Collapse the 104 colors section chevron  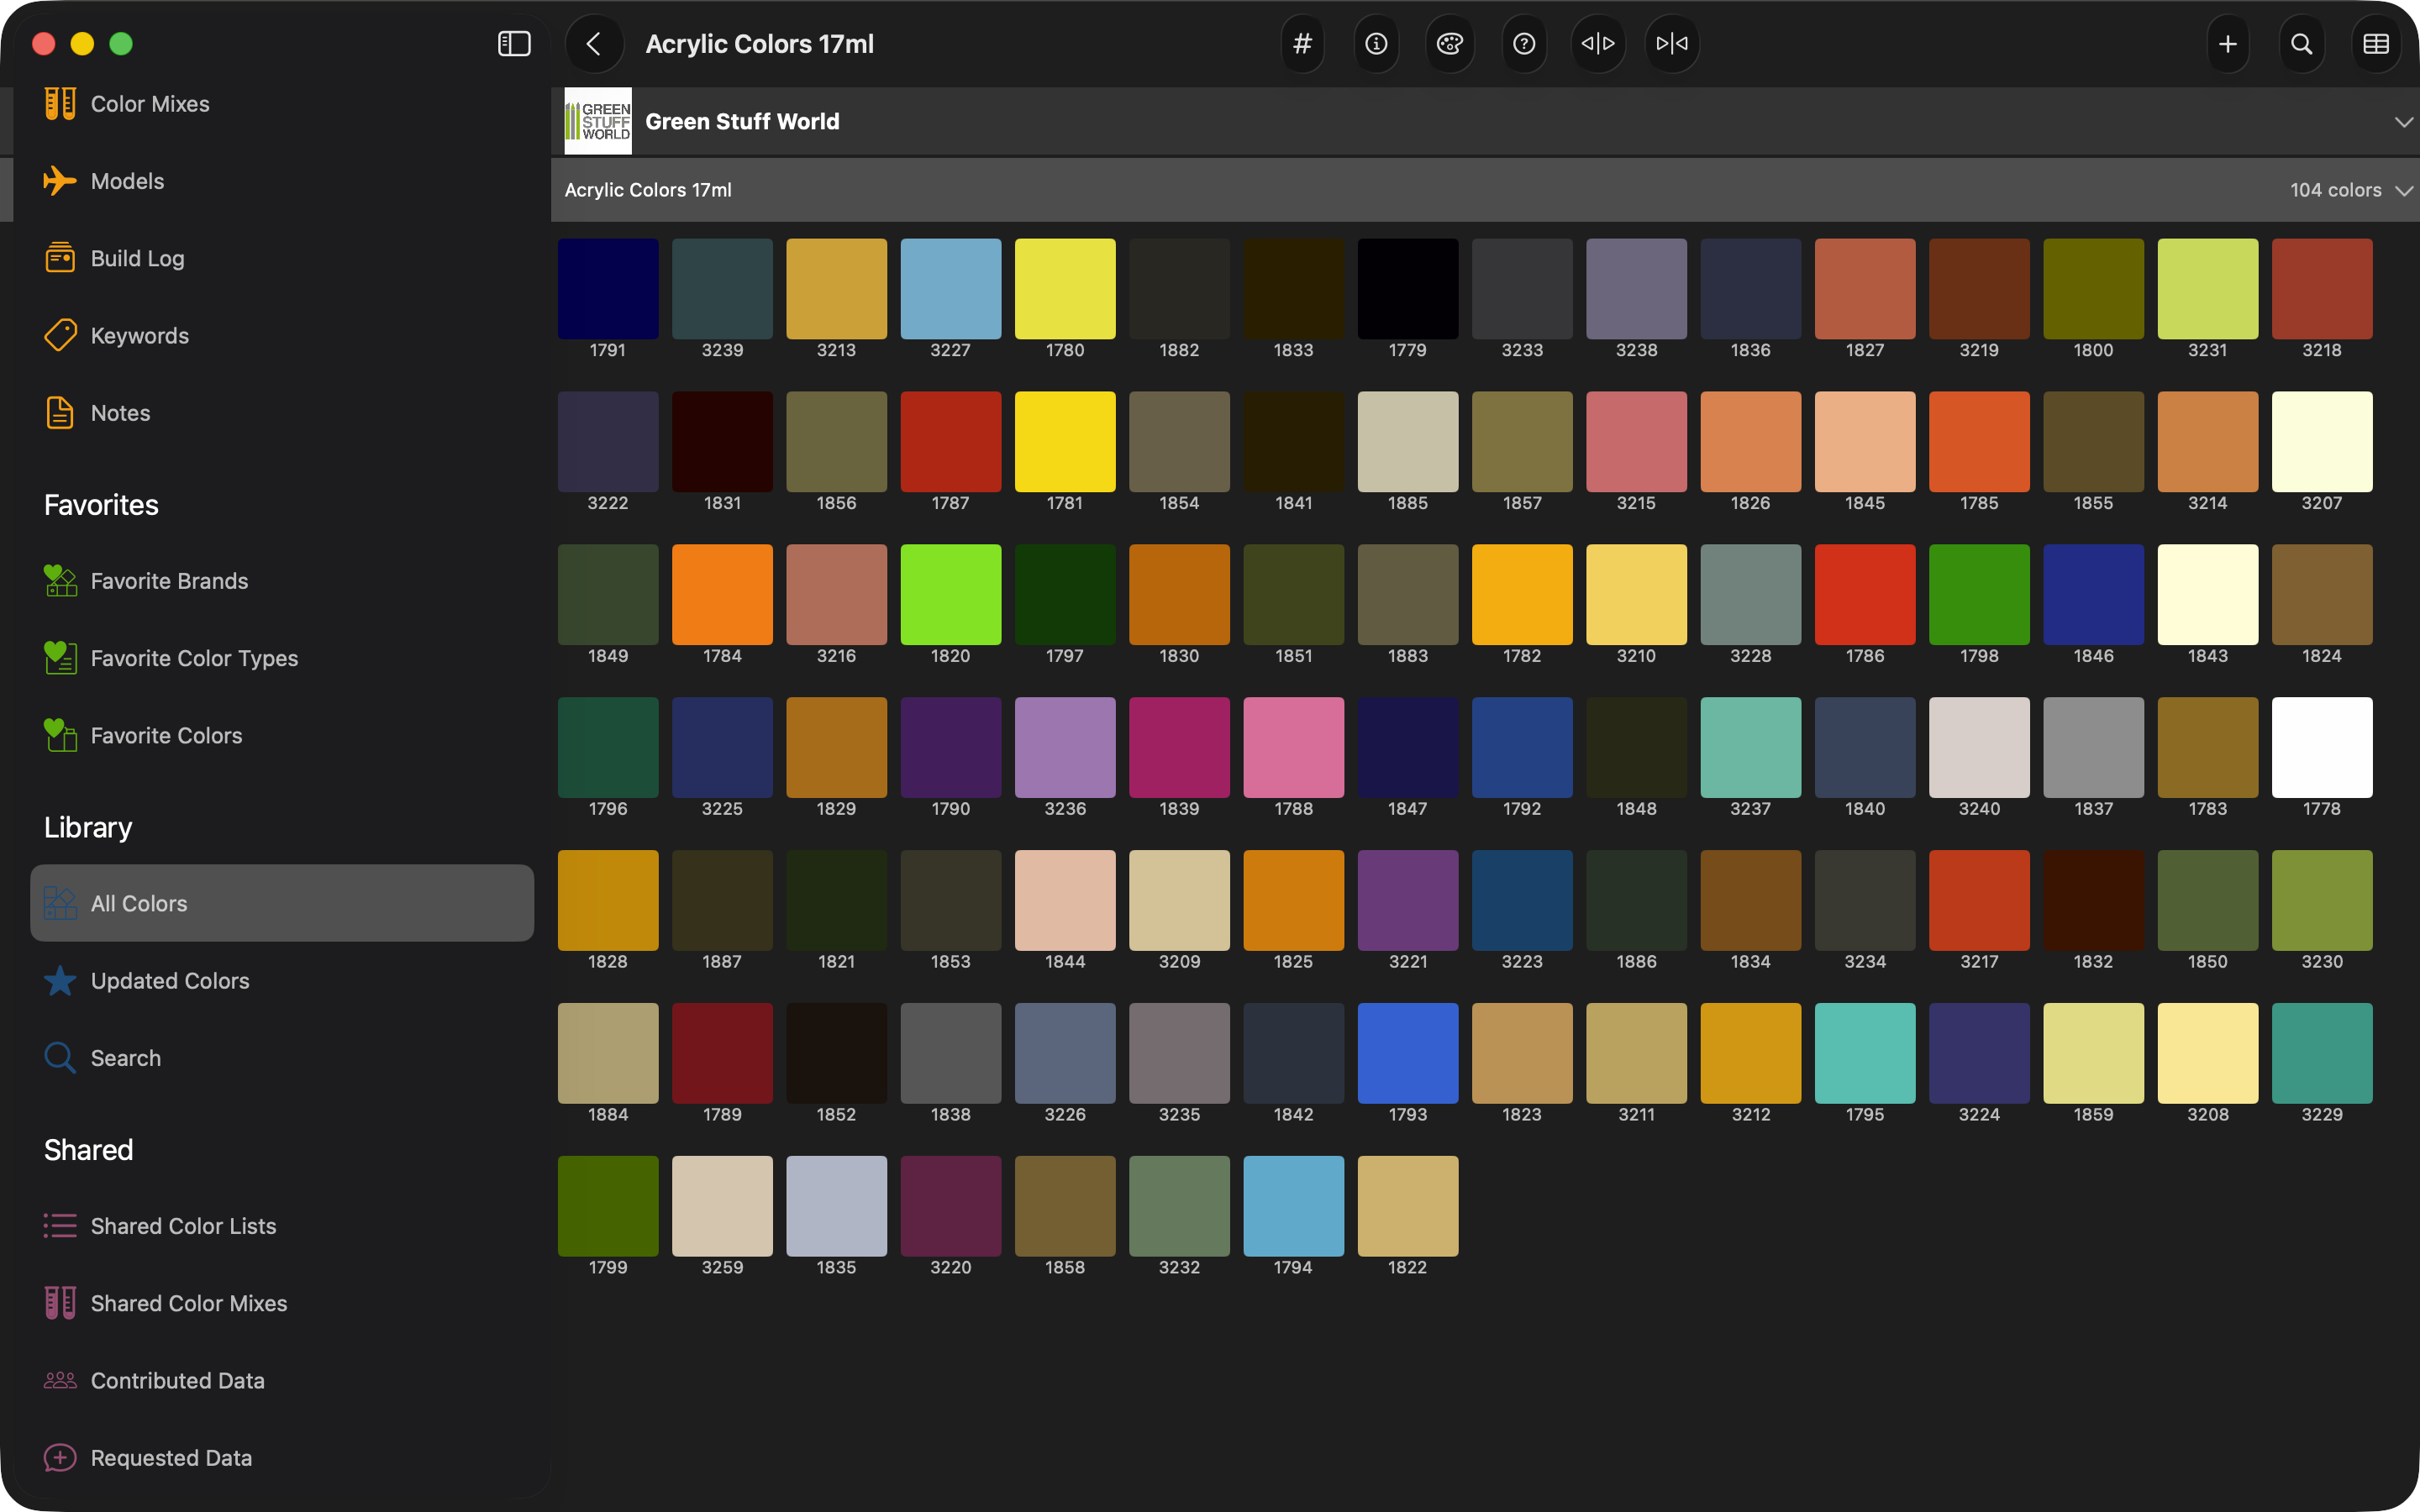click(2404, 190)
